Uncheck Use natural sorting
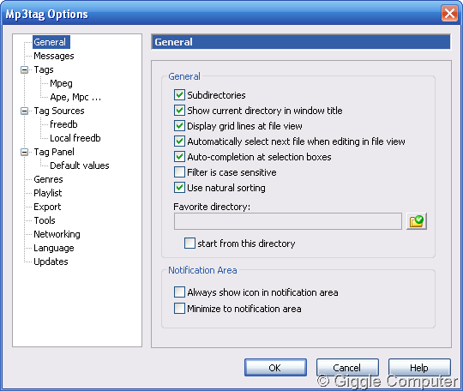463x391 pixels. (x=179, y=188)
